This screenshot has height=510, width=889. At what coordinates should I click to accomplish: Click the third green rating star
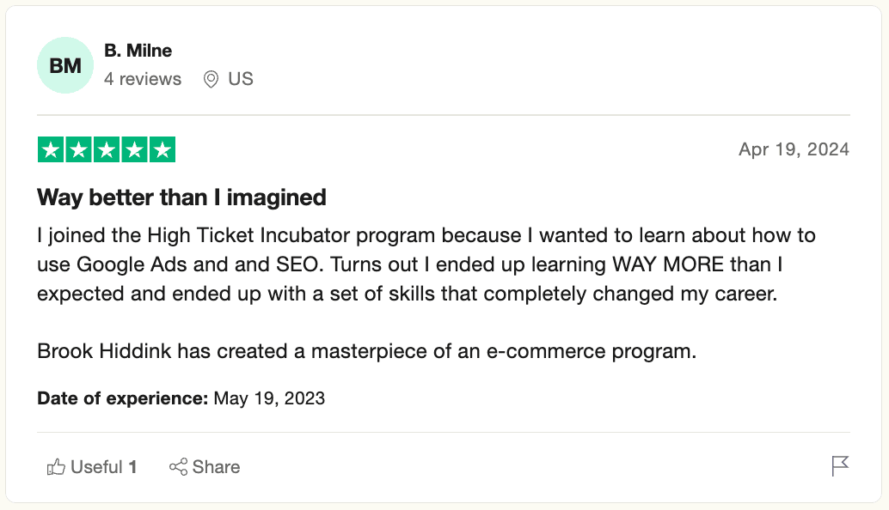[x=107, y=150]
